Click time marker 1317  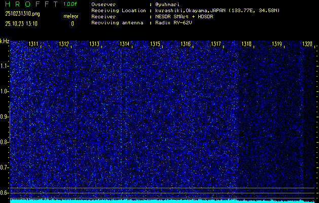point(216,44)
